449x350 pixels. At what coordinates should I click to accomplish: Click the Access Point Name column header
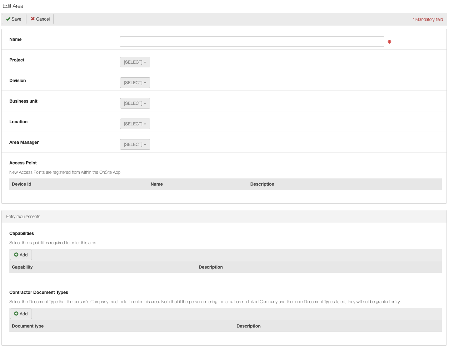[157, 184]
